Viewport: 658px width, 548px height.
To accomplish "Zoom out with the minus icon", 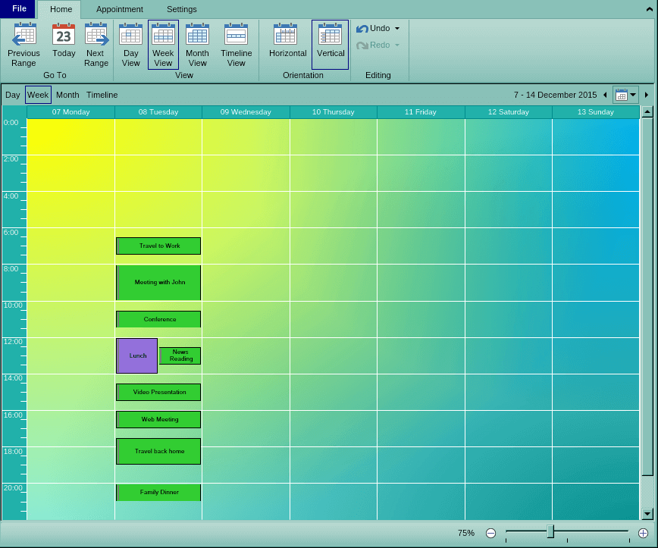I will coord(490,533).
